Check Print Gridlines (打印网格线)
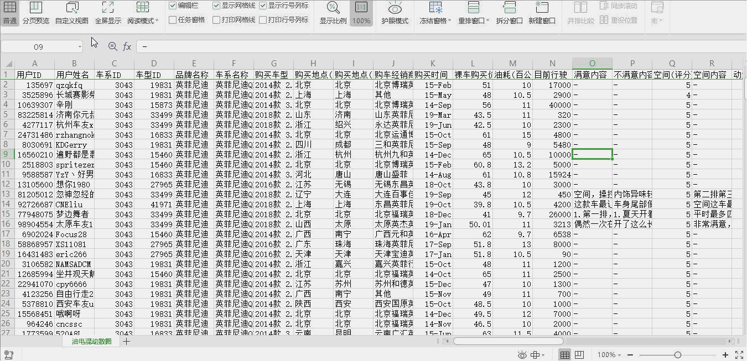 [x=216, y=20]
